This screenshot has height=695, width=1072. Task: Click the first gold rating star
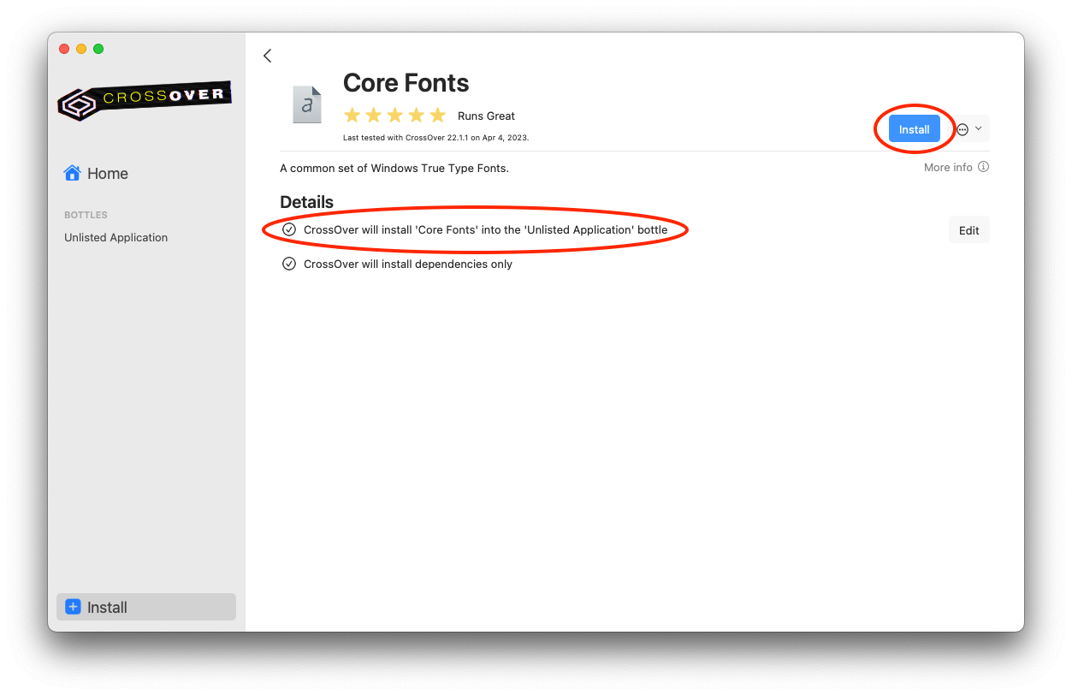click(x=352, y=116)
